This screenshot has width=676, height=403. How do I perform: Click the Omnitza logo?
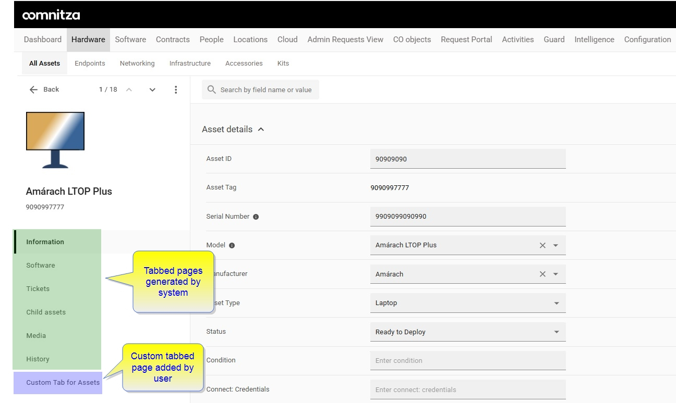click(51, 15)
